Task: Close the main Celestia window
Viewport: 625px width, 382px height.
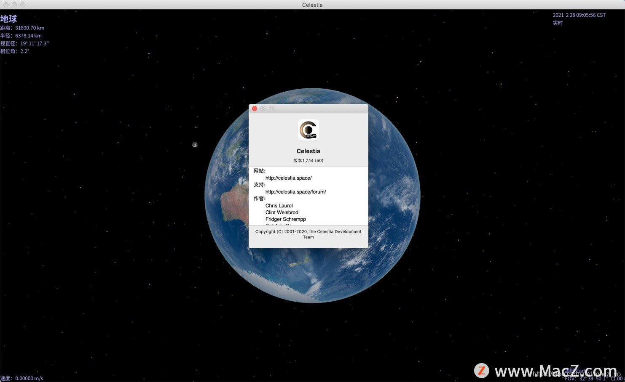Action: point(6,5)
